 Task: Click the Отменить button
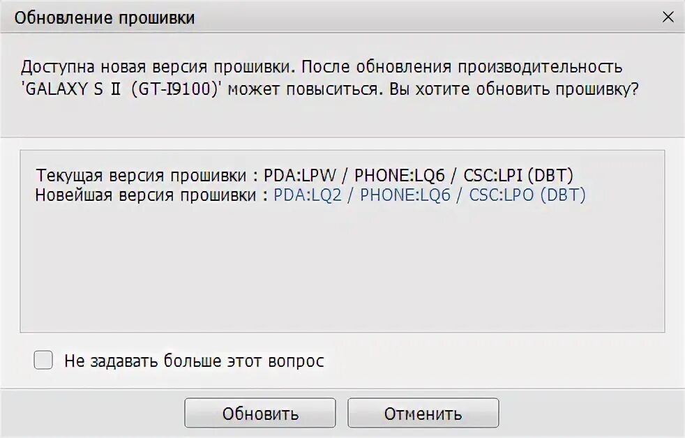[x=423, y=413]
